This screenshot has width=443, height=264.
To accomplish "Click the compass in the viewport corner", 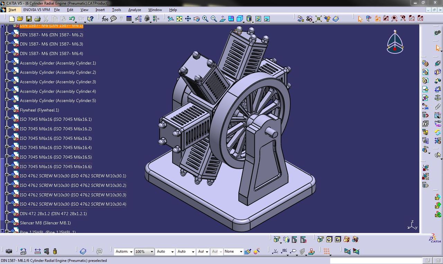I will pos(395,42).
